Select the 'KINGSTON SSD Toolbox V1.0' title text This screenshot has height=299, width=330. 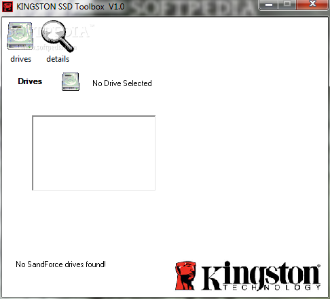pos(71,7)
